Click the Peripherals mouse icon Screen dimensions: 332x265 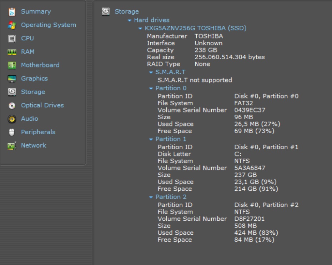[12, 132]
